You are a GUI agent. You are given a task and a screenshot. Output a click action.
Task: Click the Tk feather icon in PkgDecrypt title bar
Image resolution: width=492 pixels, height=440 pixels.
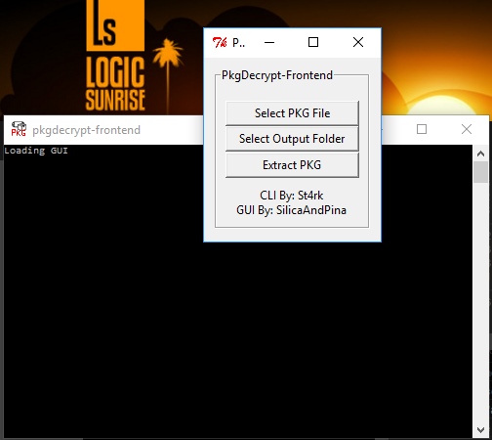click(220, 42)
